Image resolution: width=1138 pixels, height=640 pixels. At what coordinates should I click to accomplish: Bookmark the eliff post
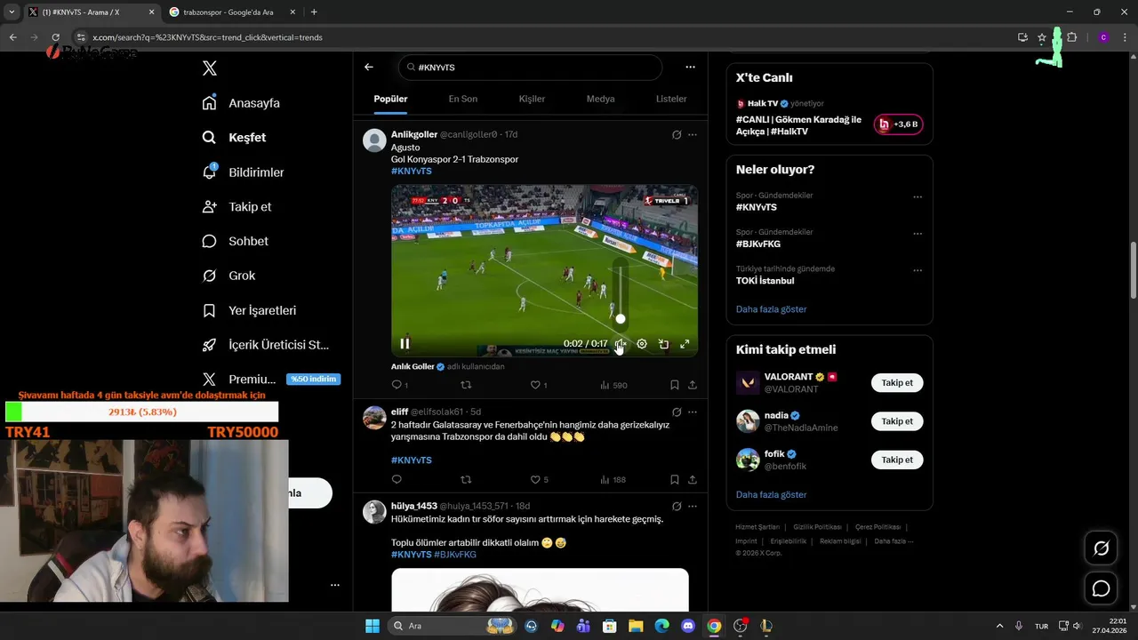674,479
